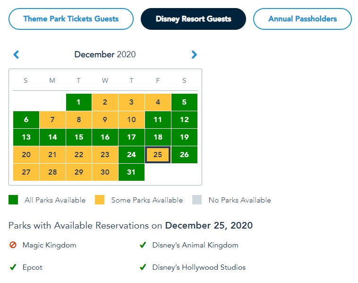Select December 19 date cell

point(184,137)
